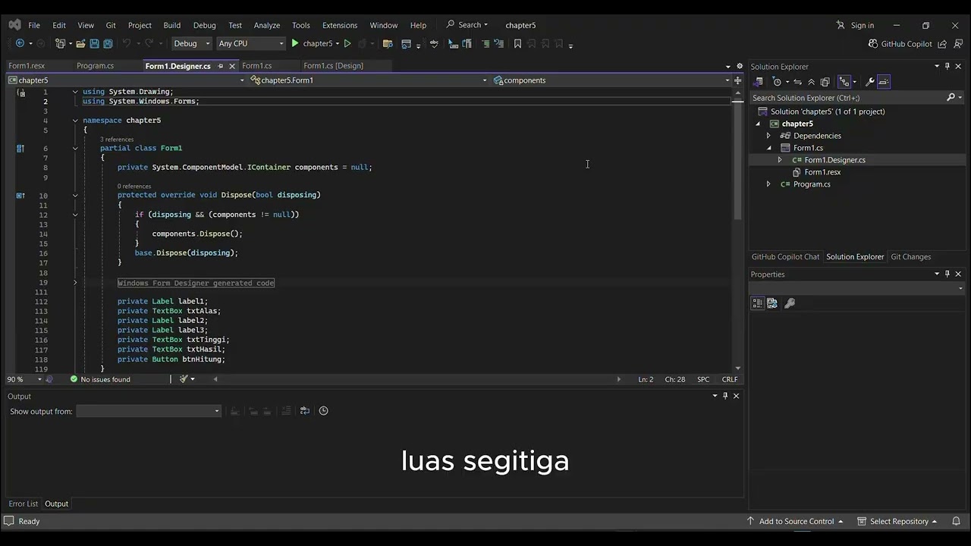Switch to the Error List tab
Image resolution: width=971 pixels, height=546 pixels.
pos(23,504)
